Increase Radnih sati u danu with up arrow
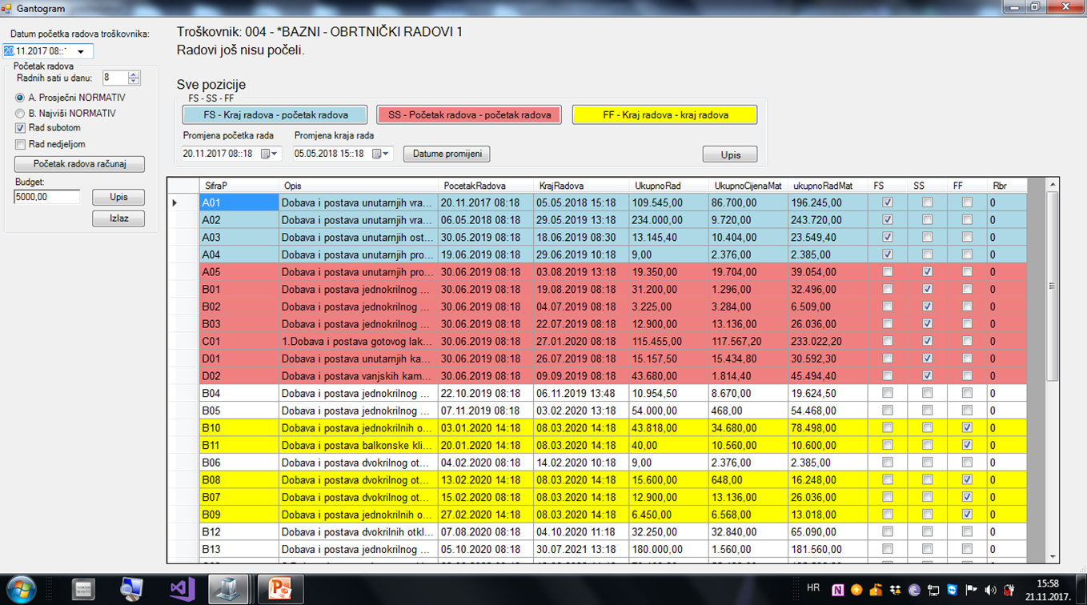 pyautogui.click(x=134, y=74)
